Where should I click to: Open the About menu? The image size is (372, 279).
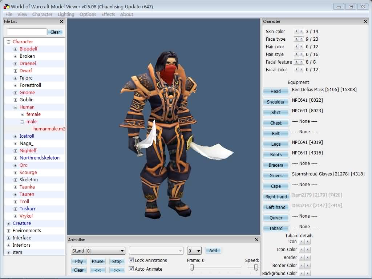[126, 14]
